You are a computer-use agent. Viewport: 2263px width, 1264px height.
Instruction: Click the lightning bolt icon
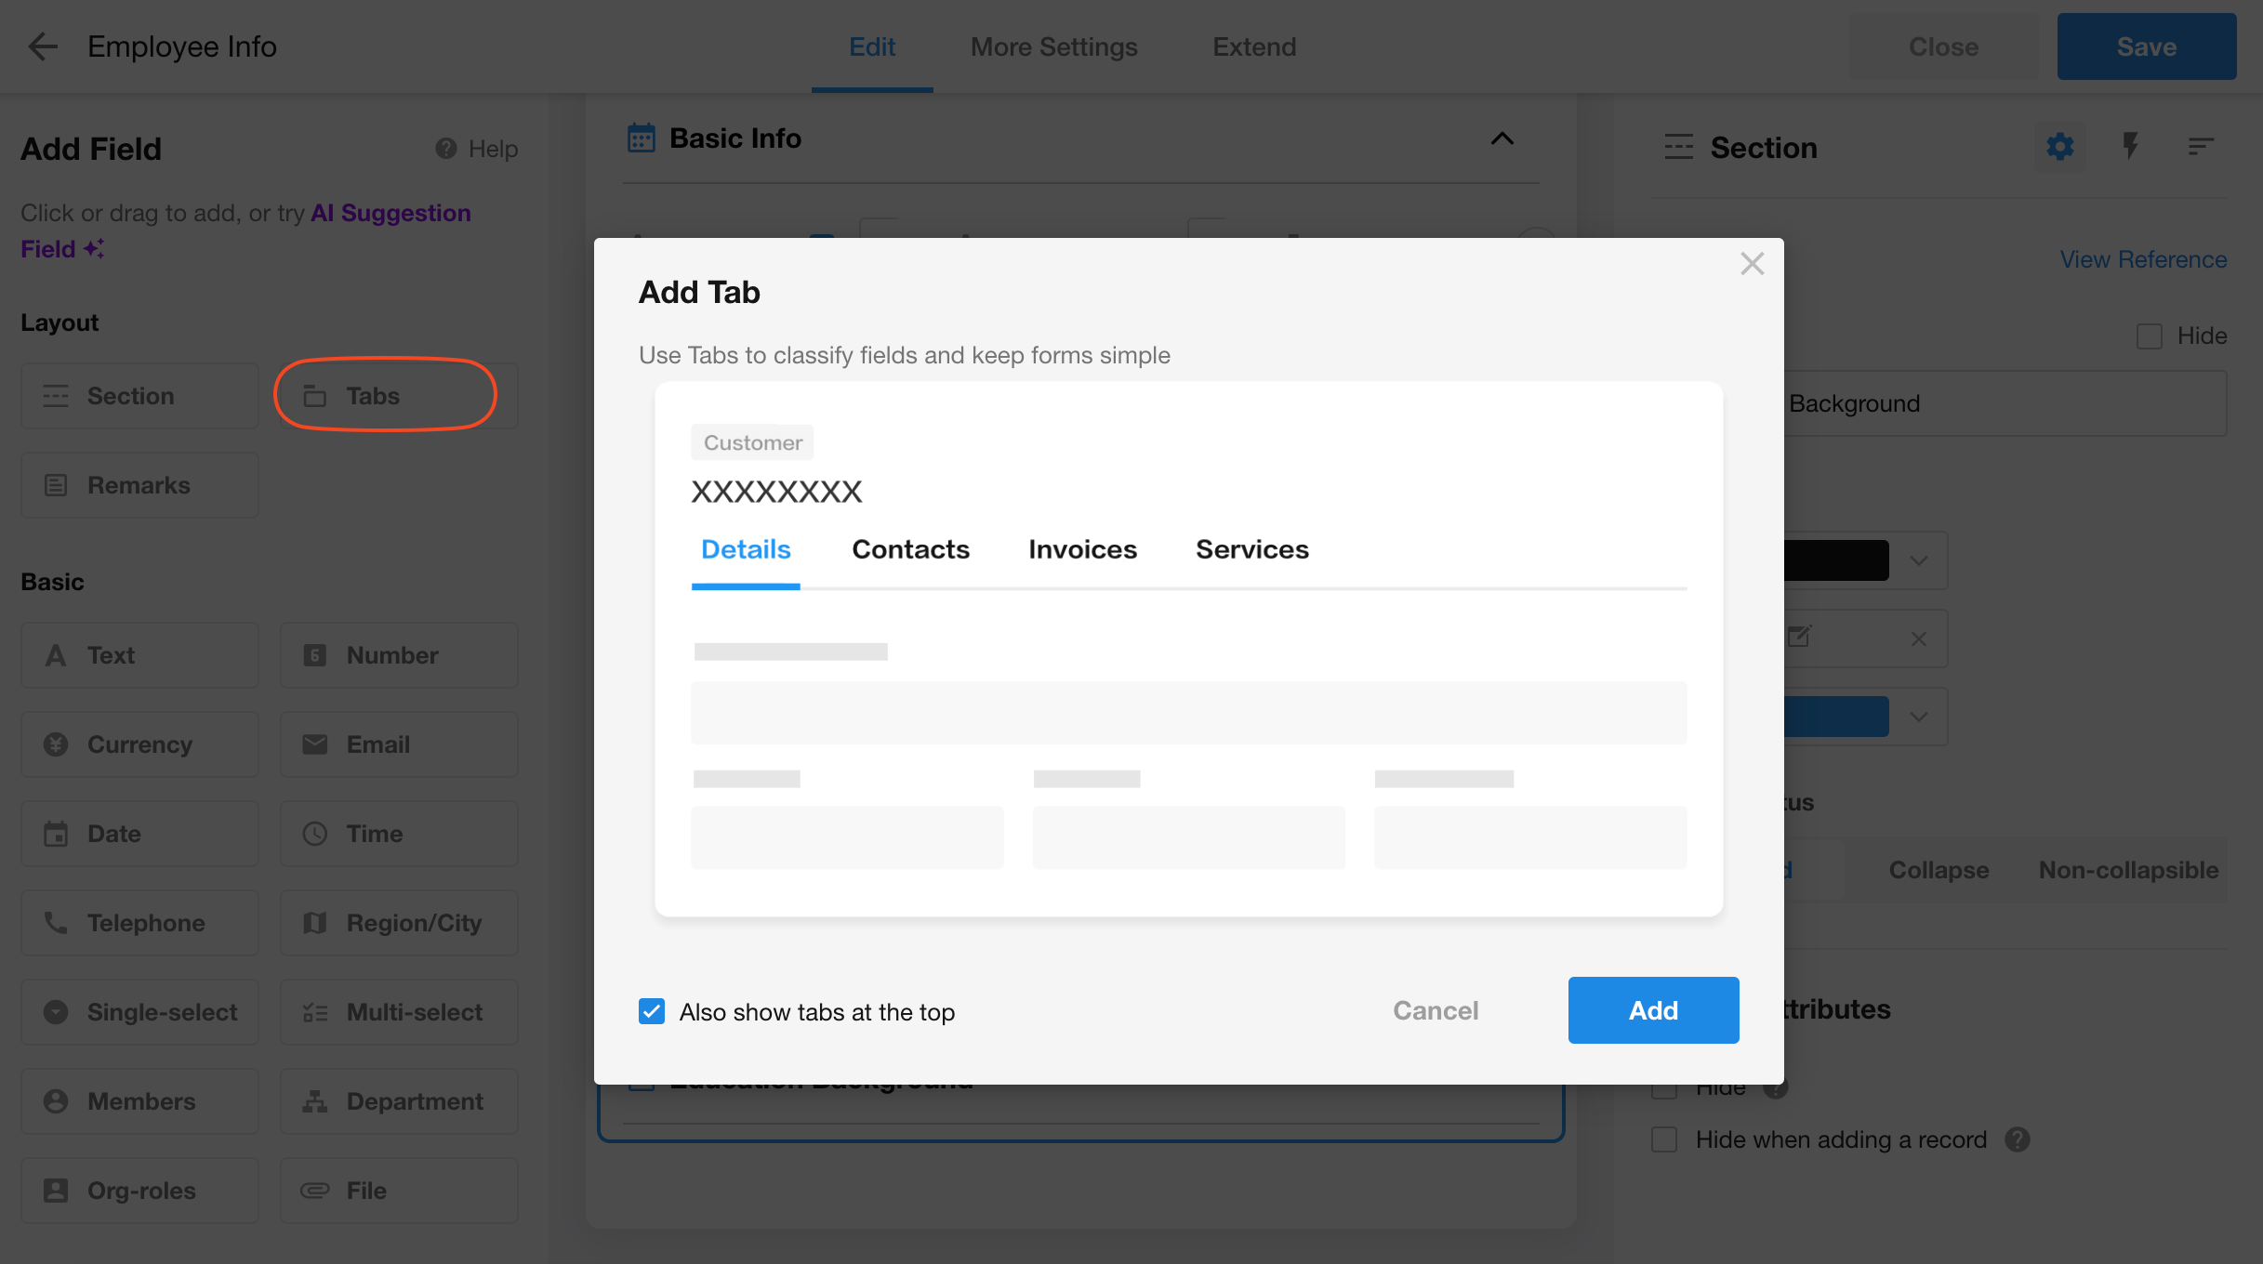click(x=2130, y=146)
